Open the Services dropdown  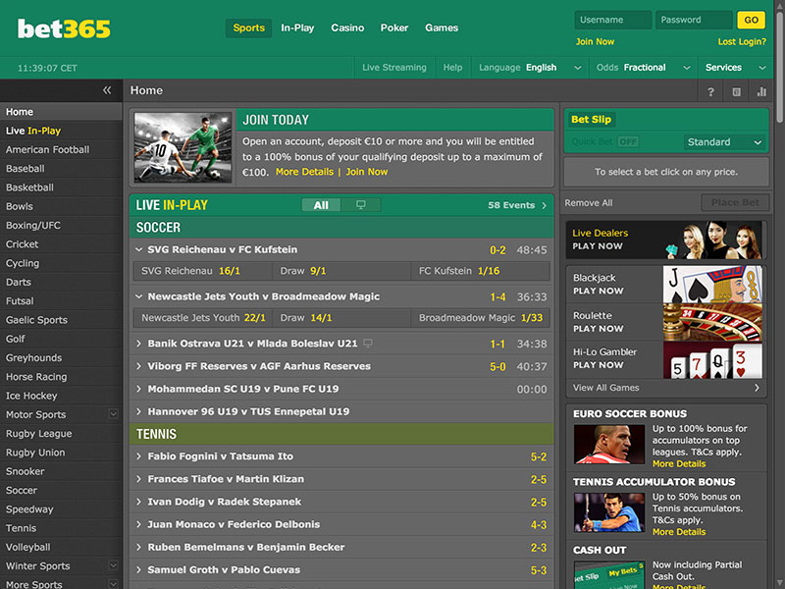pos(735,68)
